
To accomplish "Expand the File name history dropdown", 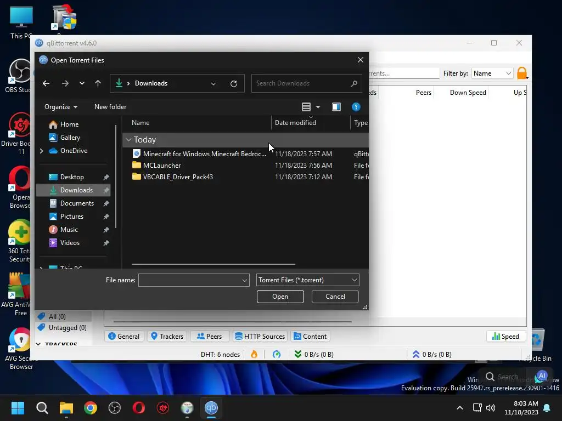I will point(245,280).
